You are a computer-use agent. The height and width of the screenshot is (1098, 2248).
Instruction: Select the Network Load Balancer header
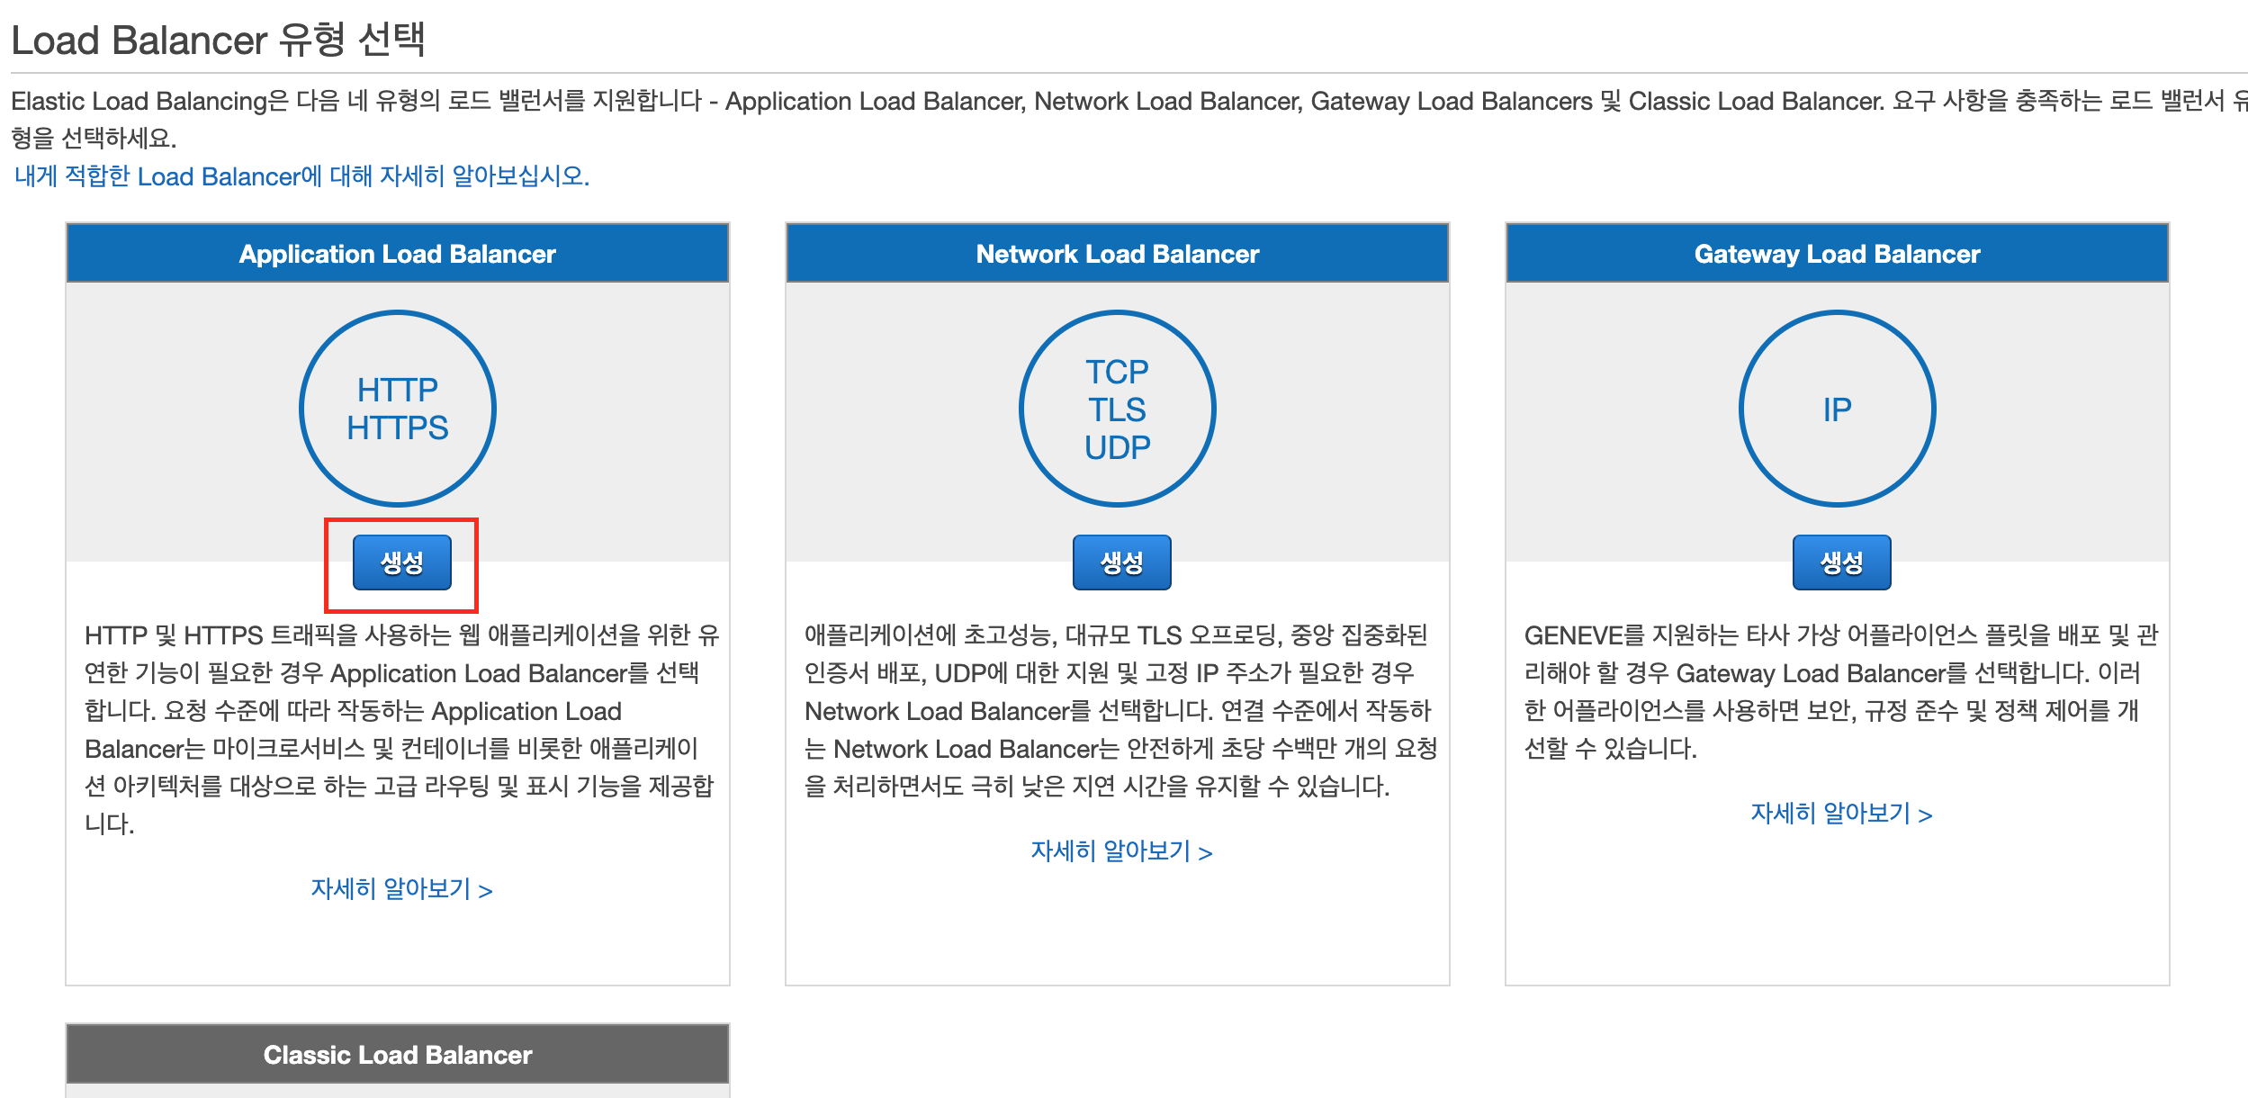1117,254
